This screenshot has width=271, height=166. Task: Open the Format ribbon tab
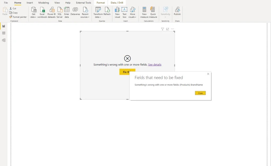pos(101,3)
